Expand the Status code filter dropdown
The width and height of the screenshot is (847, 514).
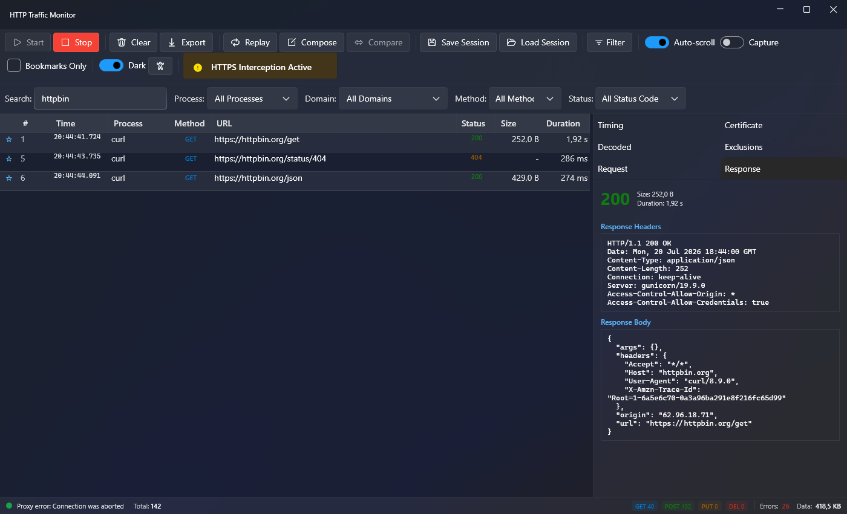[x=640, y=99]
